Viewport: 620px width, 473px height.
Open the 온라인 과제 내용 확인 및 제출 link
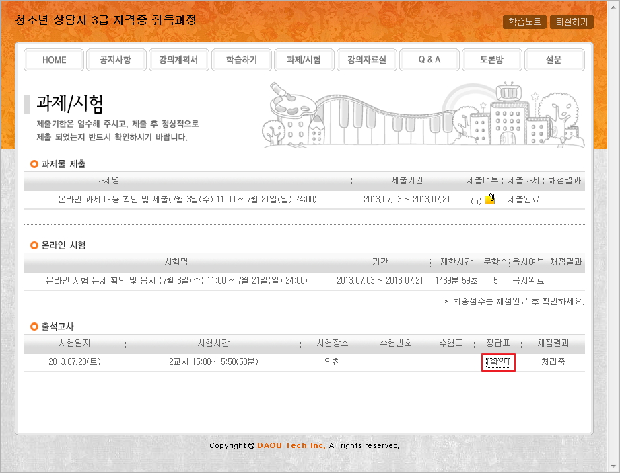click(187, 200)
